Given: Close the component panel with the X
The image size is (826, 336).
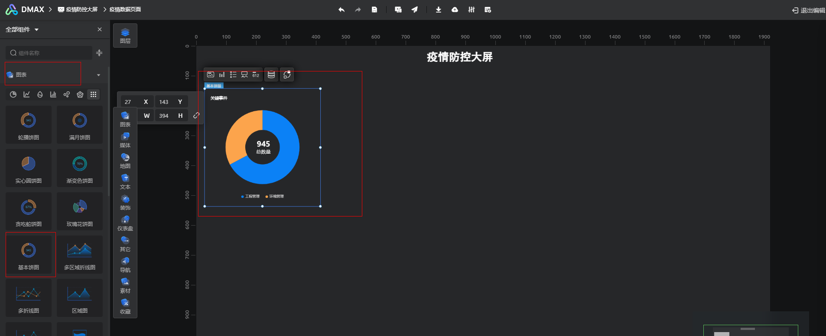Looking at the screenshot, I should 100,29.
